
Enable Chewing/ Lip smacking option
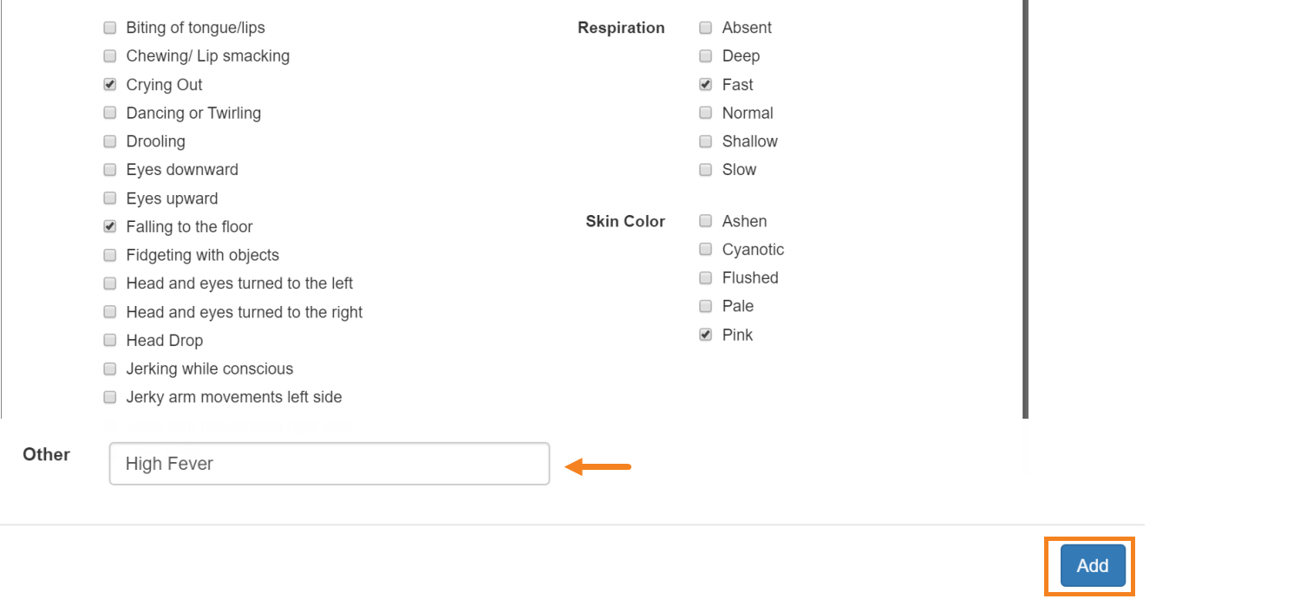click(110, 56)
